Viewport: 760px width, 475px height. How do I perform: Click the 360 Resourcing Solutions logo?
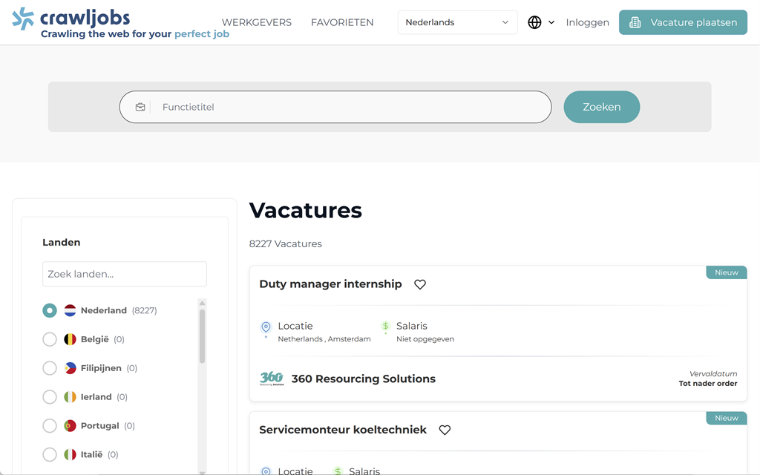(x=272, y=379)
